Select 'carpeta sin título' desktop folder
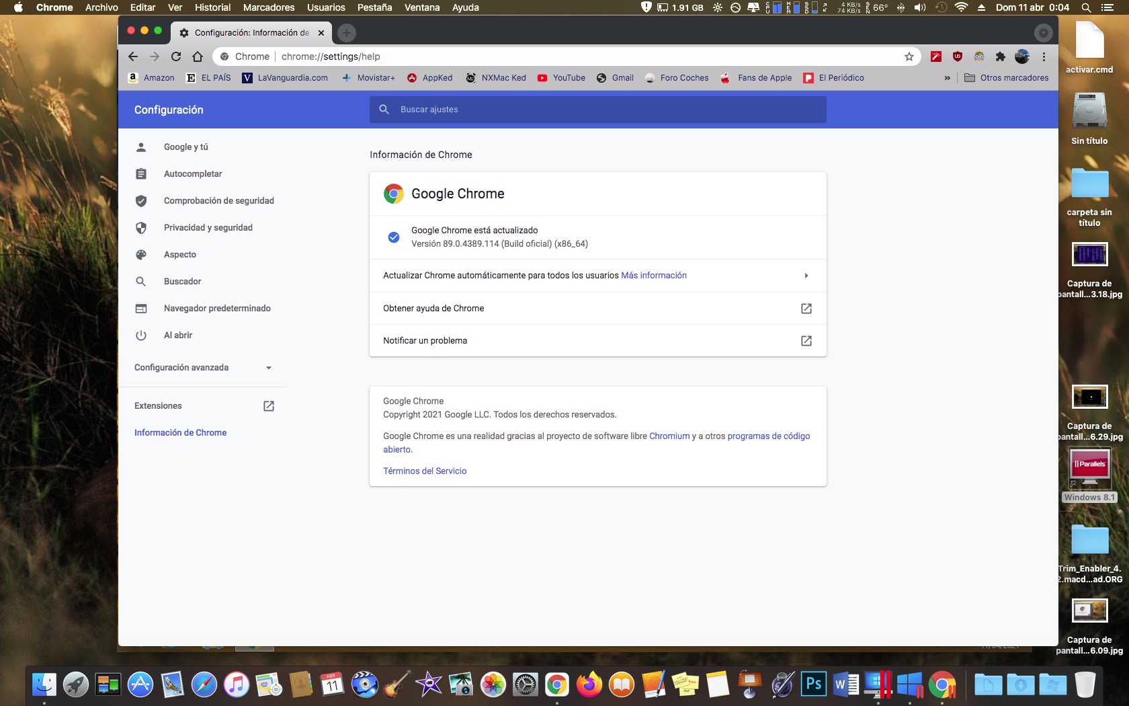The width and height of the screenshot is (1129, 706). (x=1089, y=198)
